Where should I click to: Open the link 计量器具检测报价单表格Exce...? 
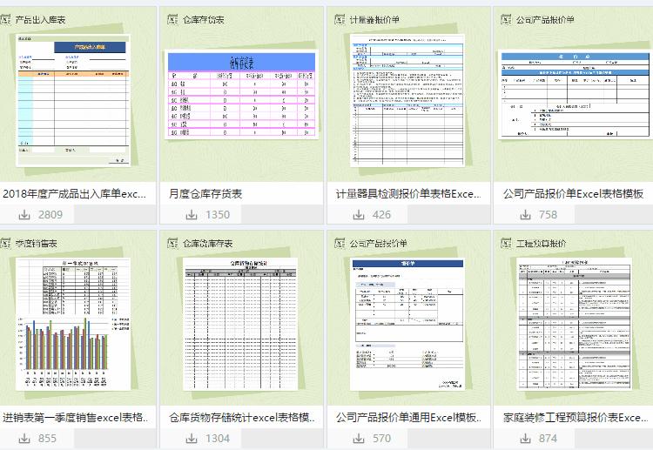tap(408, 194)
